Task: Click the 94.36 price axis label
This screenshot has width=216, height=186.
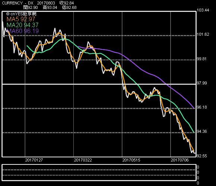Action: pyautogui.click(x=202, y=131)
